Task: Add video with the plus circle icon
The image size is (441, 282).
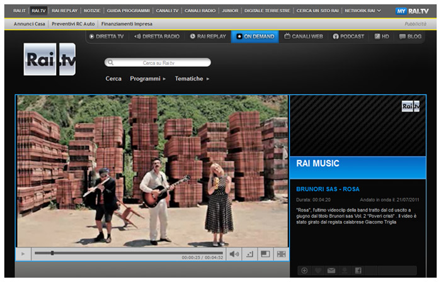Action: click(x=304, y=271)
